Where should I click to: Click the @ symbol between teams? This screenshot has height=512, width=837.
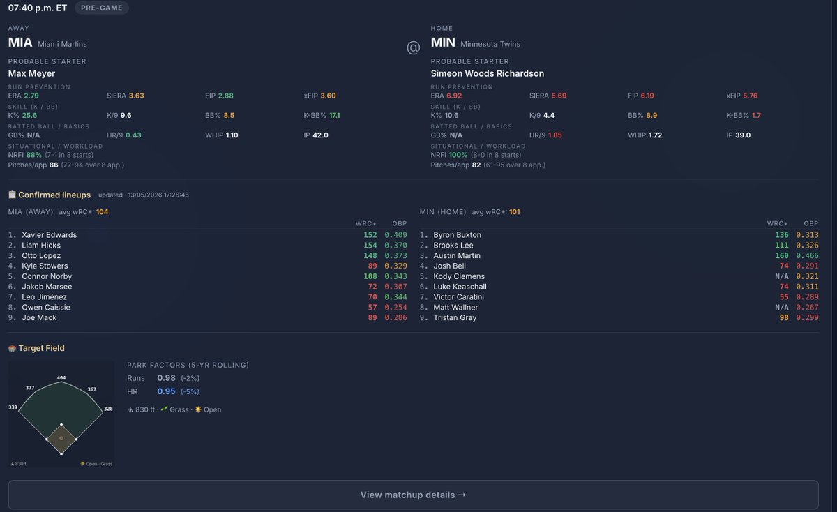click(x=413, y=47)
